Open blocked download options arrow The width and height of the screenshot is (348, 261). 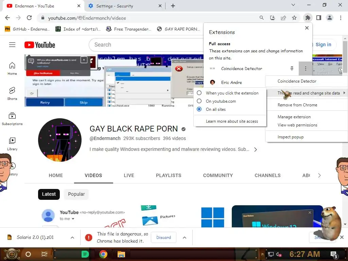tap(185, 238)
